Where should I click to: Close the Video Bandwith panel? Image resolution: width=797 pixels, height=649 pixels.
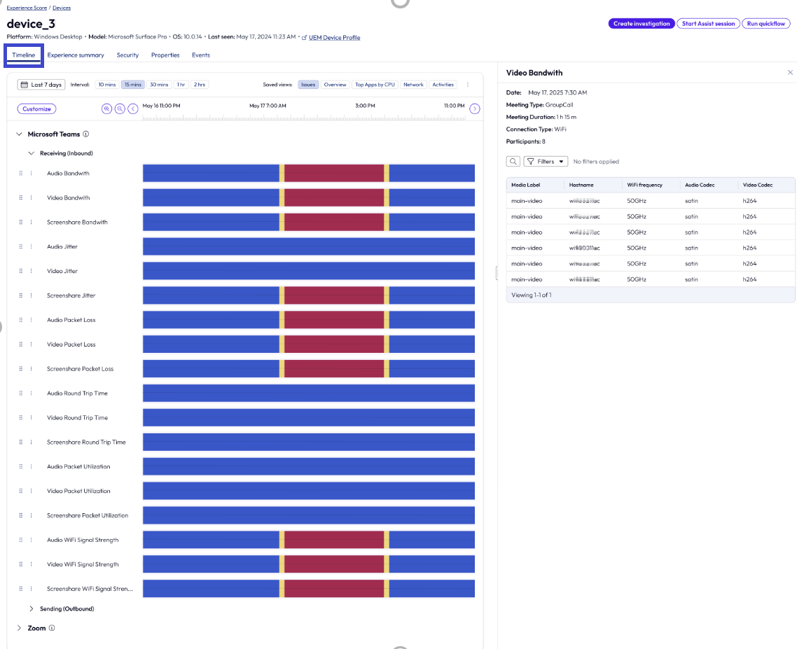click(790, 73)
